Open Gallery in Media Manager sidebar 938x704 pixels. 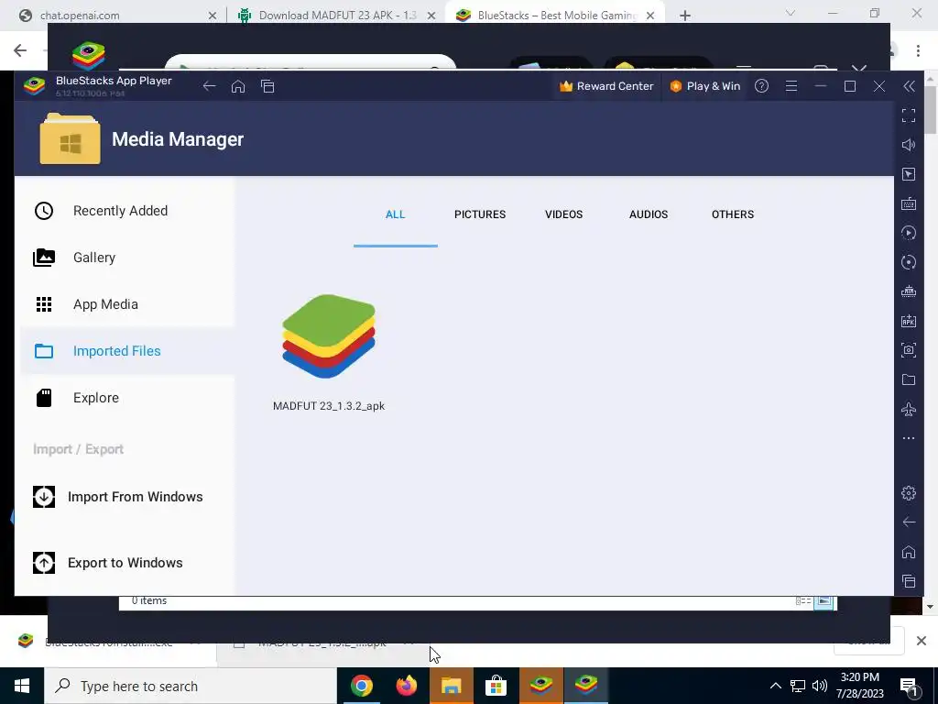click(126, 258)
